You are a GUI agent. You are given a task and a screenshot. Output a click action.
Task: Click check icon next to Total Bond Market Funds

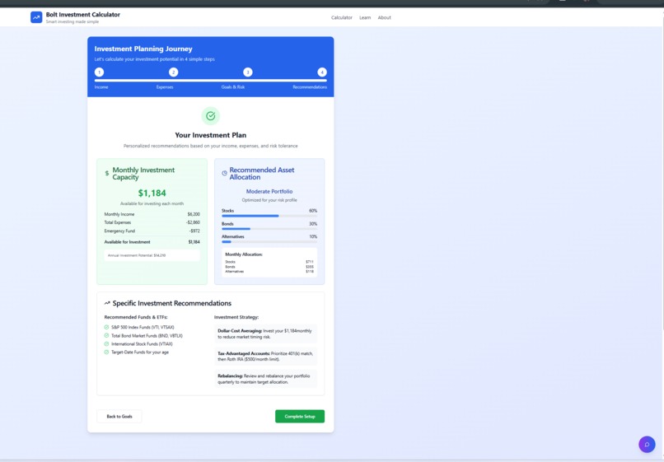click(106, 335)
